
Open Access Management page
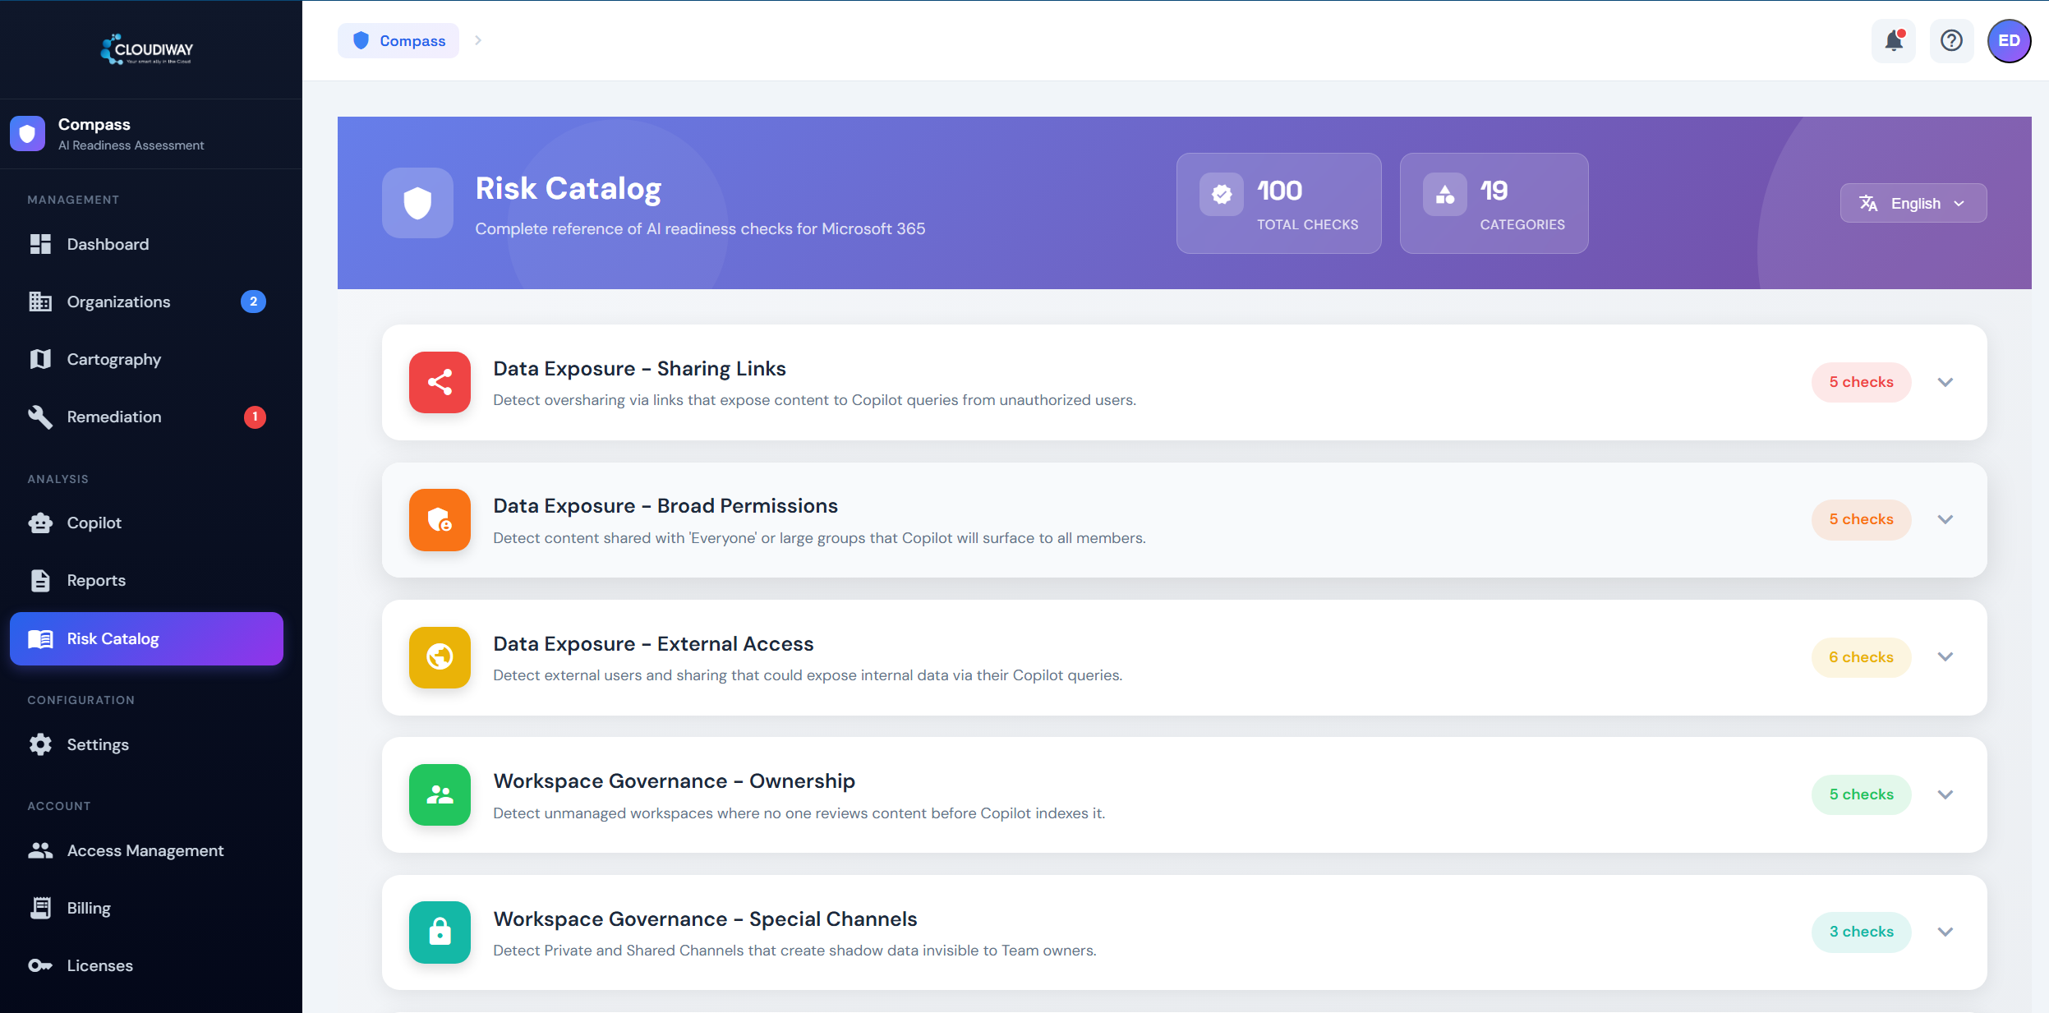pos(146,850)
